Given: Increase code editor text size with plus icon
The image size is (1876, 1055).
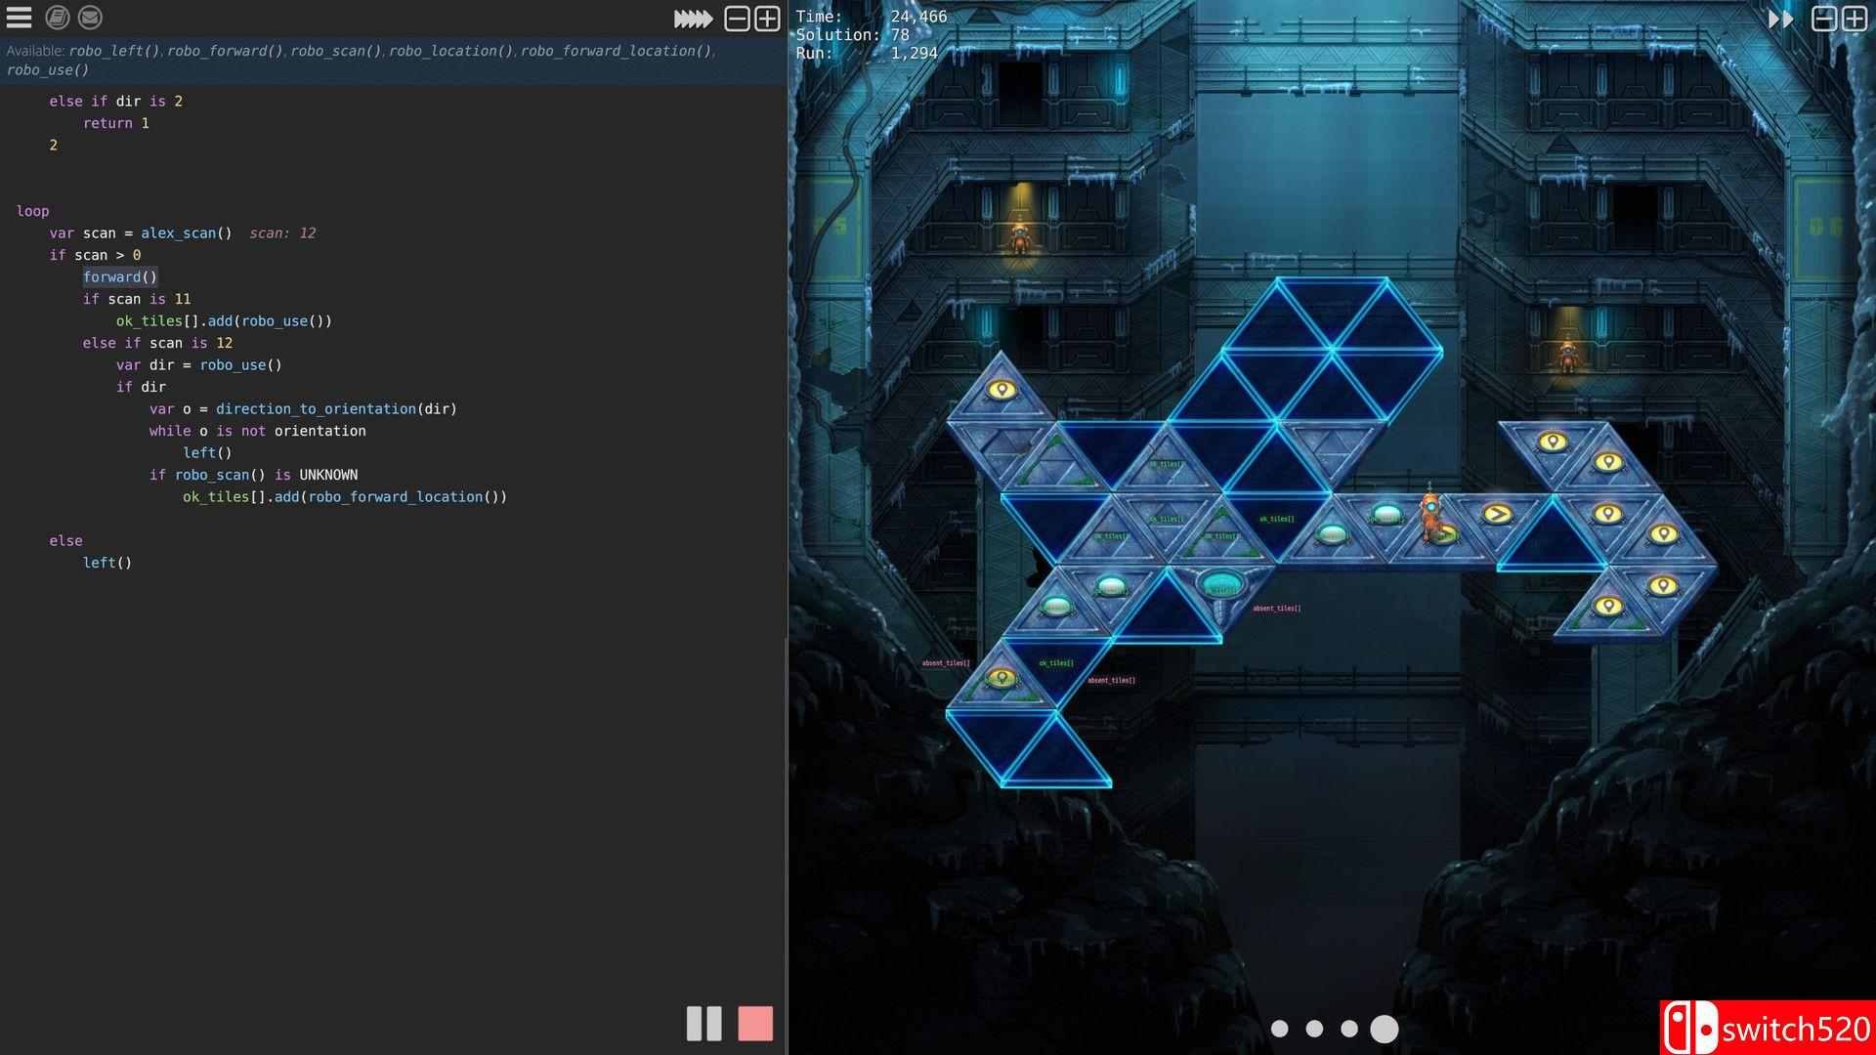Looking at the screenshot, I should (x=765, y=18).
